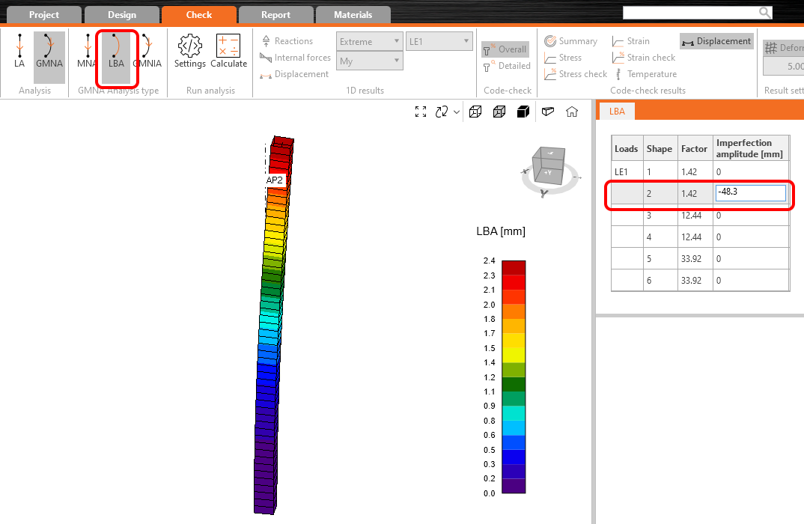Choose the LBA analysis type
The height and width of the screenshot is (524, 804).
point(116,52)
